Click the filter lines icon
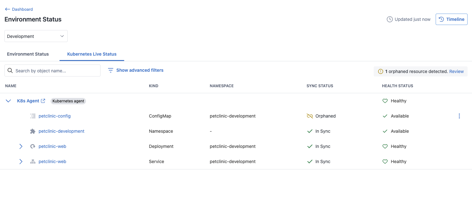The image size is (472, 201). (111, 70)
